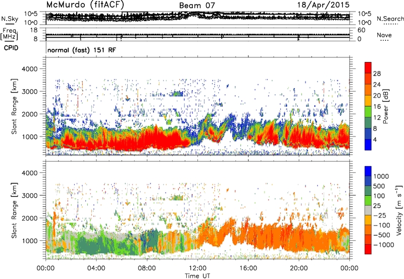Click the '18' tick on frequency axis

[x=34, y=30]
